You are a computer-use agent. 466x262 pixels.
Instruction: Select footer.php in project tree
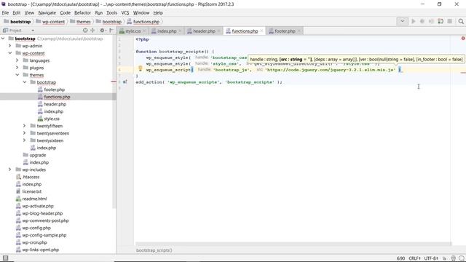(x=54, y=90)
